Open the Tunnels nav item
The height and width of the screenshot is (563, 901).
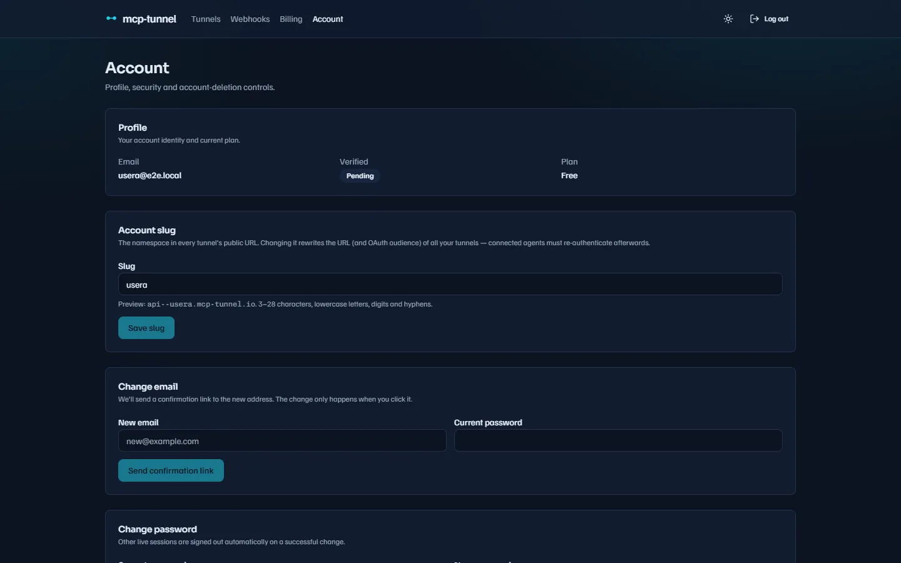tap(206, 19)
